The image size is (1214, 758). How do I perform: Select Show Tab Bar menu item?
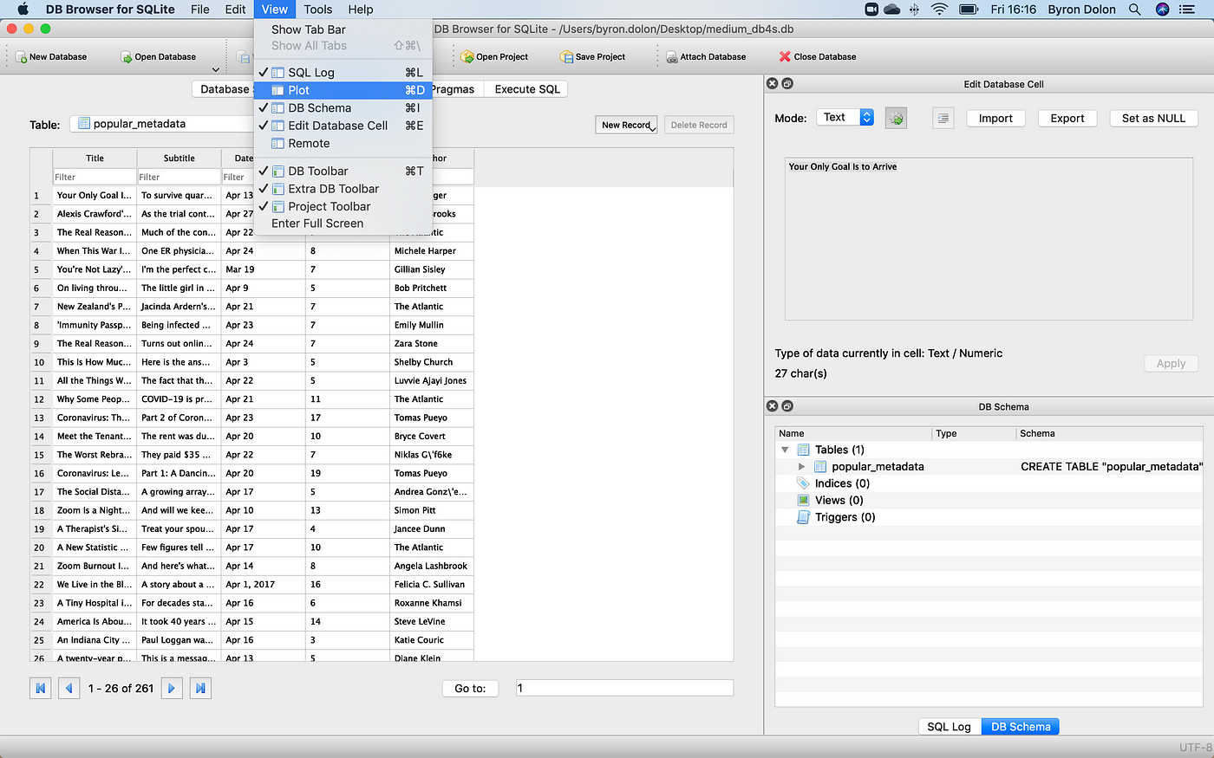(x=343, y=29)
